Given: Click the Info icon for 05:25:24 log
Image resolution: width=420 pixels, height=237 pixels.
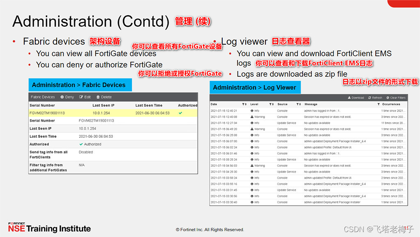Looking at the screenshot, I should 252,160.
